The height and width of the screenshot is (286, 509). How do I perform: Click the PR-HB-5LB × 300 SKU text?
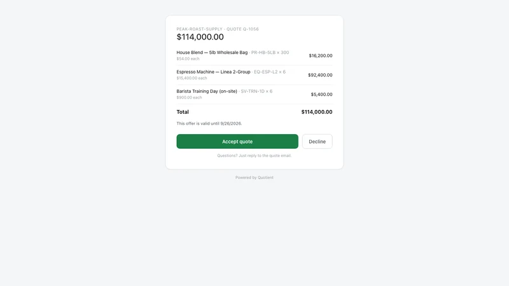tap(270, 53)
